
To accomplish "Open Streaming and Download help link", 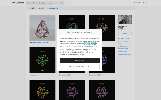I will [123, 47].
